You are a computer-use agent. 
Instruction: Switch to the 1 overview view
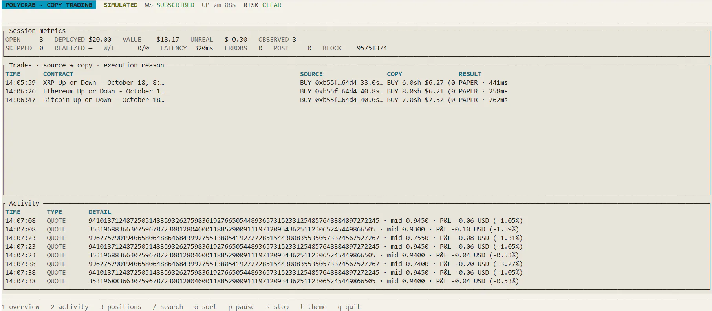pyautogui.click(x=20, y=307)
